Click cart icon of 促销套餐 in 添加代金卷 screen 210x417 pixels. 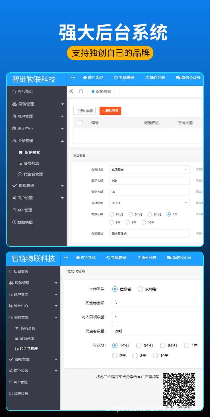[x=17, y=328]
